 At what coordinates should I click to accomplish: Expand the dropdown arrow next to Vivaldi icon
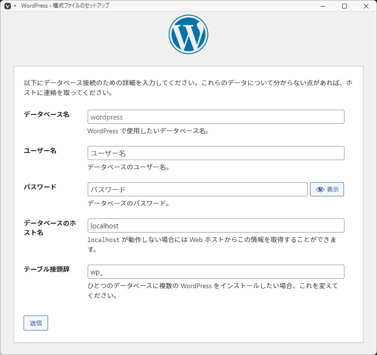[15, 6]
